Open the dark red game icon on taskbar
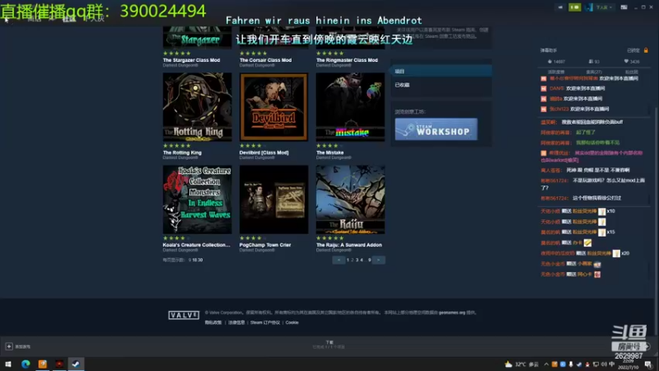 coord(59,364)
